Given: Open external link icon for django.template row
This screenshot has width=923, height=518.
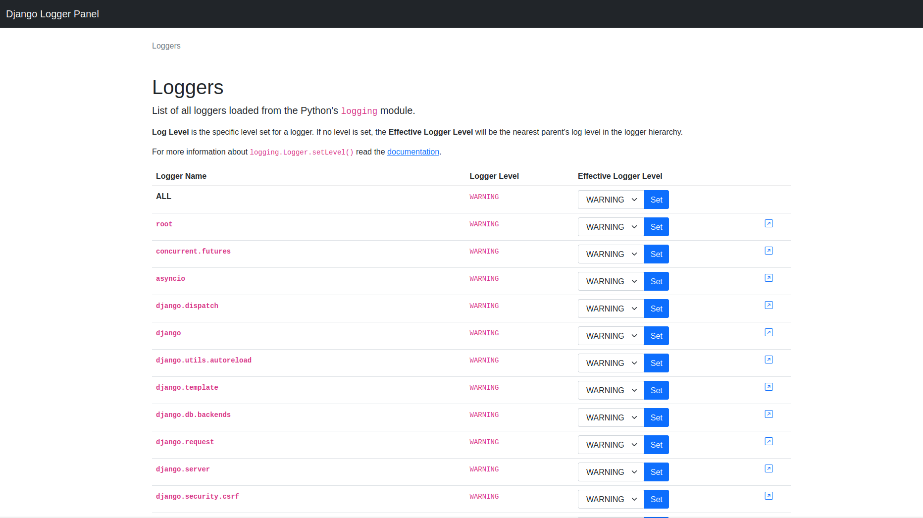Looking at the screenshot, I should [769, 387].
